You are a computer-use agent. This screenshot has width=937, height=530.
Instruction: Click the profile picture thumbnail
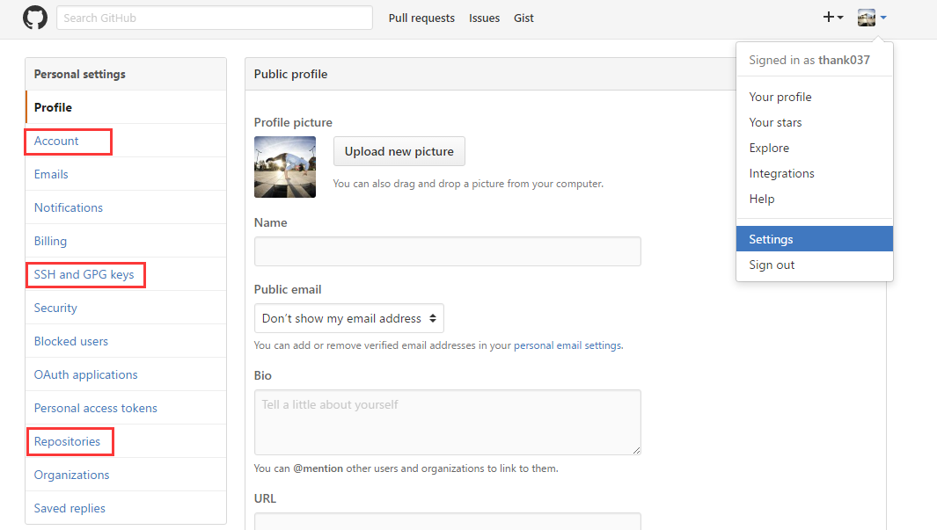[x=284, y=167]
